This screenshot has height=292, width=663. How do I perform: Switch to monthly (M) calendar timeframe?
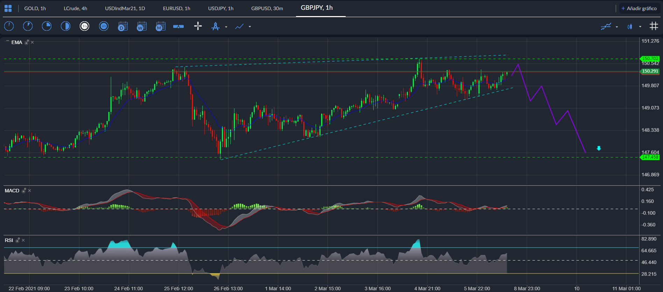pos(161,26)
